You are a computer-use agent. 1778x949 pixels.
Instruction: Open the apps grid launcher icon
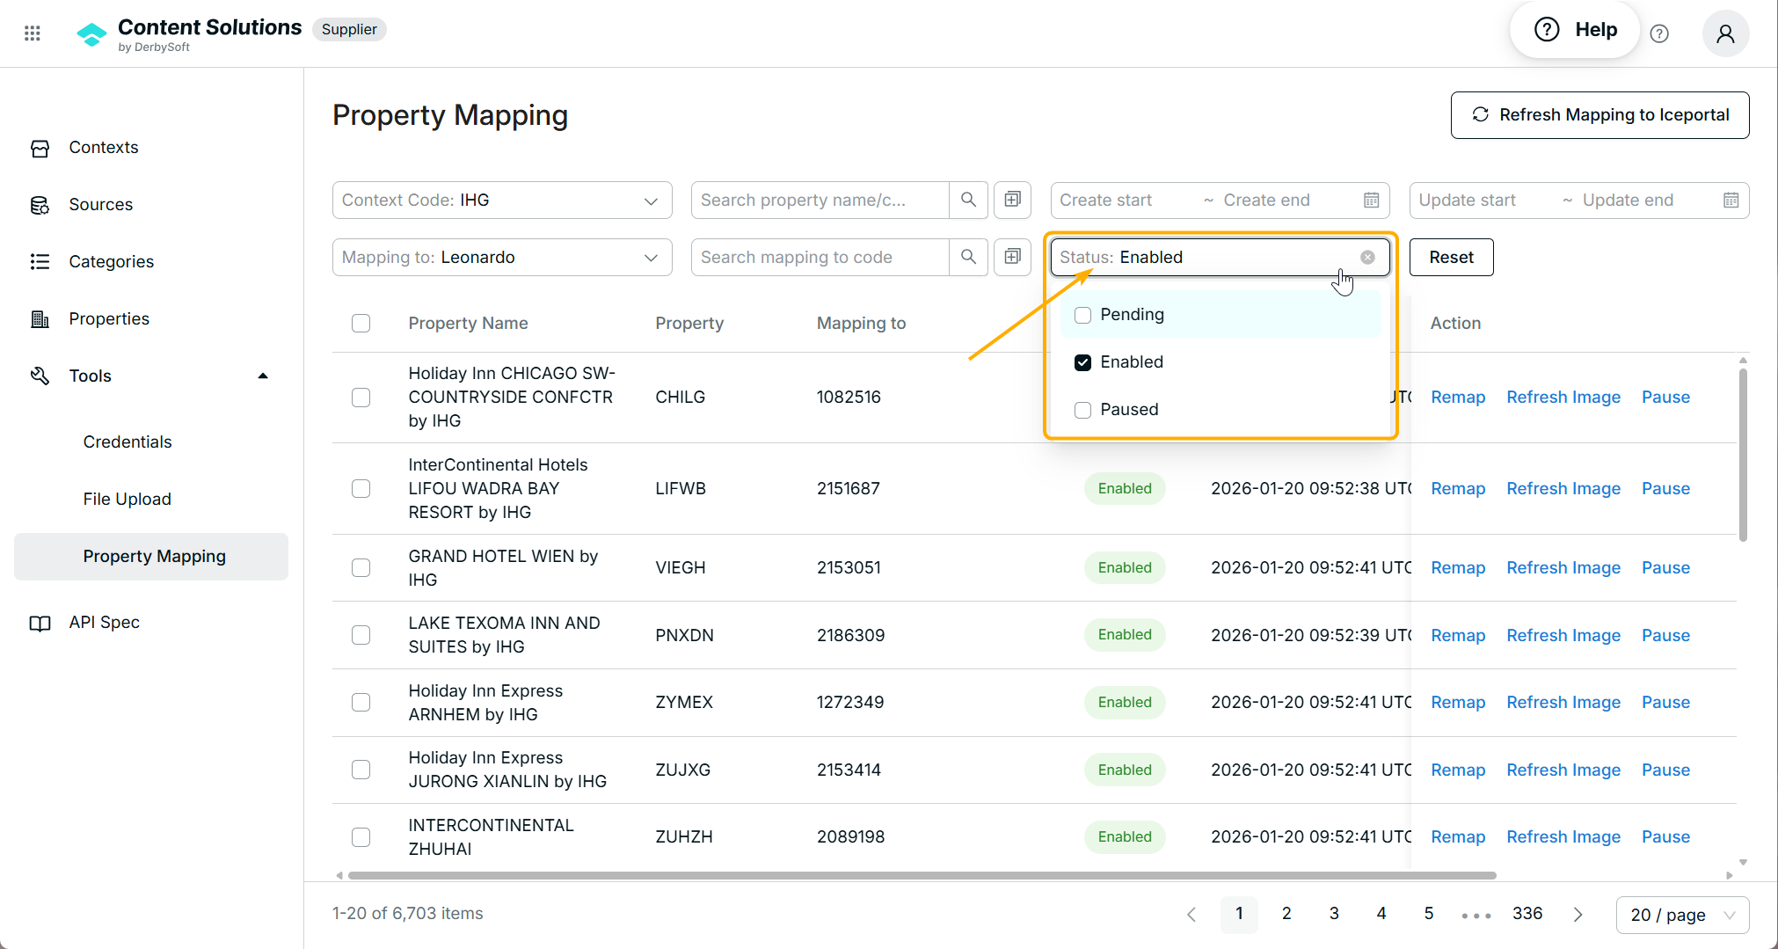(x=33, y=33)
